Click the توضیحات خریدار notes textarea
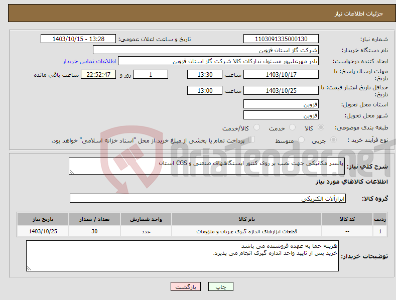 [182, 256]
